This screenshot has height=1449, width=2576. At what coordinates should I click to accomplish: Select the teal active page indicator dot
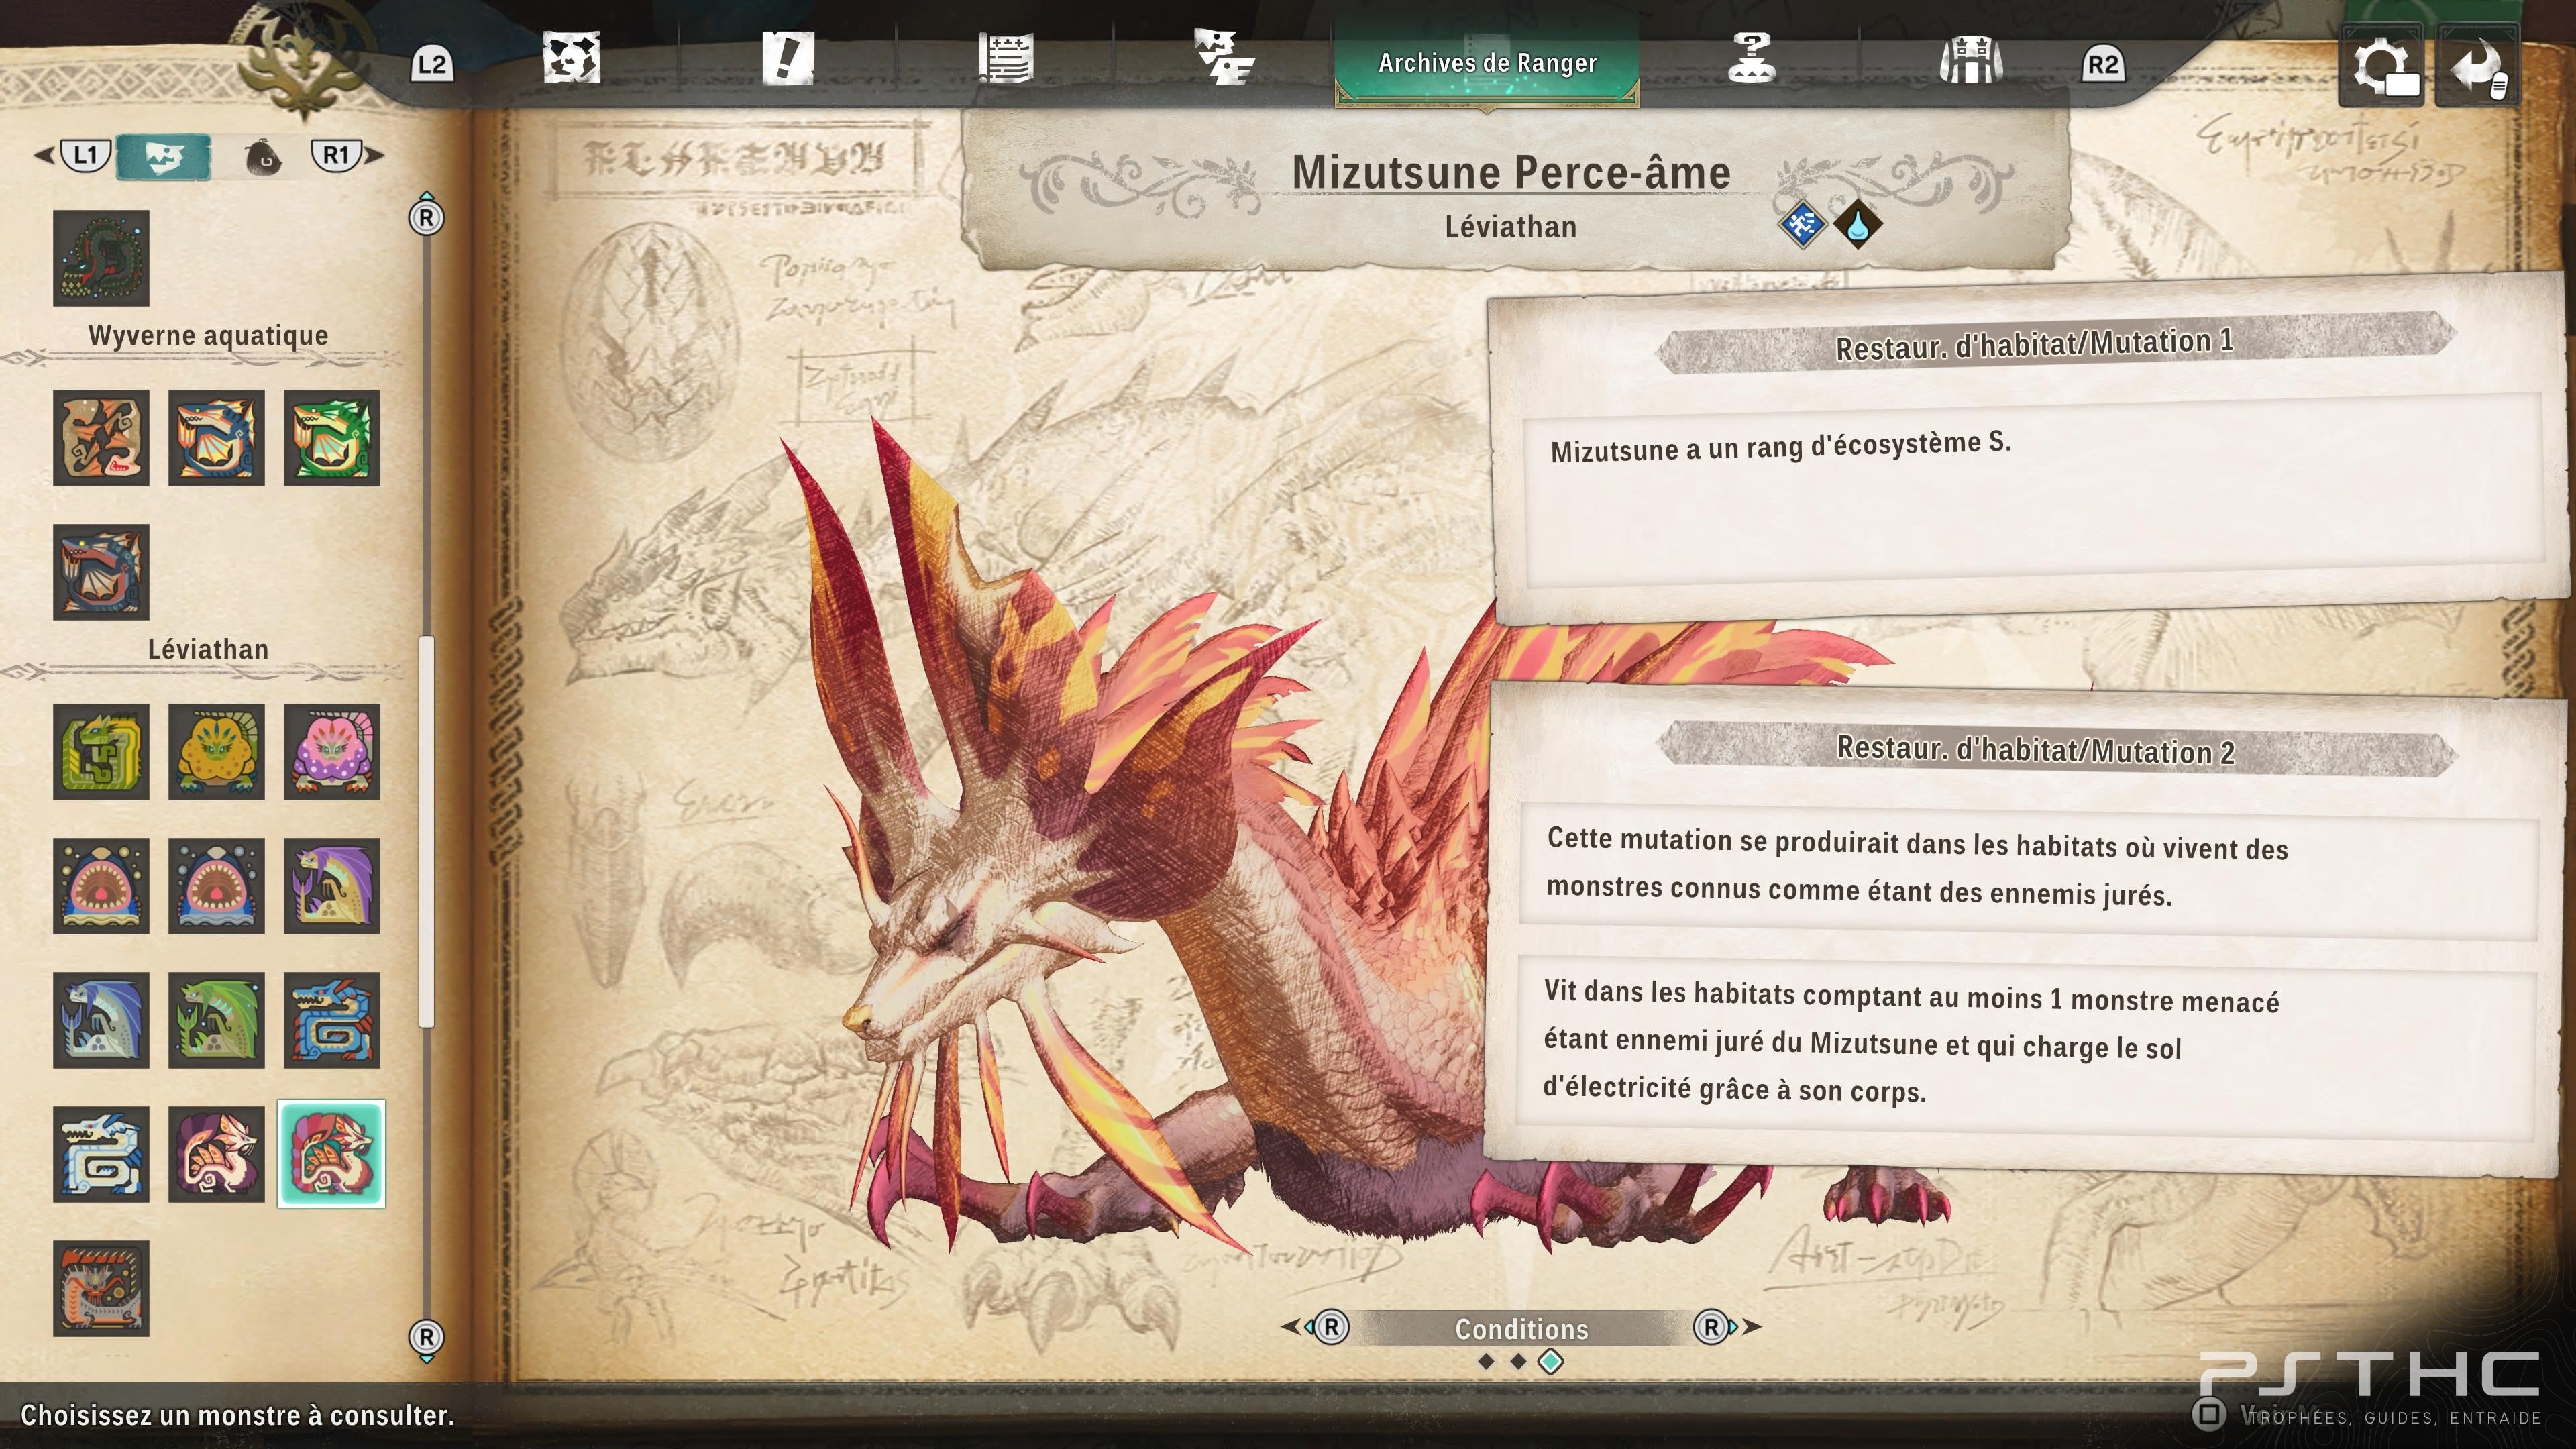pyautogui.click(x=1550, y=1362)
